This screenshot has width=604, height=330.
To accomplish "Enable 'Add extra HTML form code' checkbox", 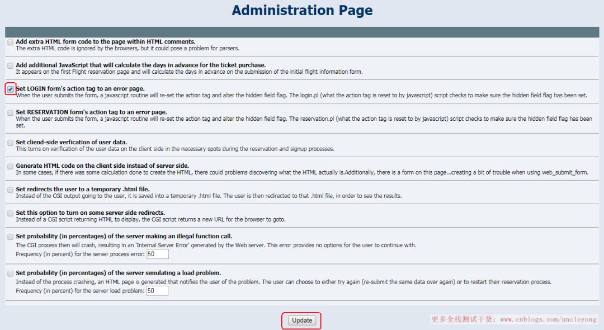I will click(x=11, y=43).
